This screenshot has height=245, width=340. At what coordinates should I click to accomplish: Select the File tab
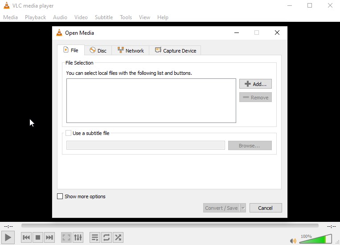71,50
